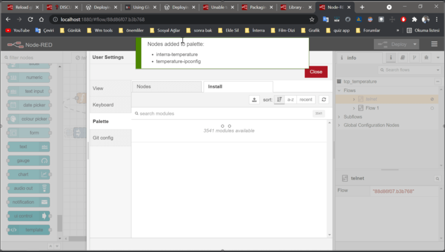Open the help book sidebar tab

[402, 58]
